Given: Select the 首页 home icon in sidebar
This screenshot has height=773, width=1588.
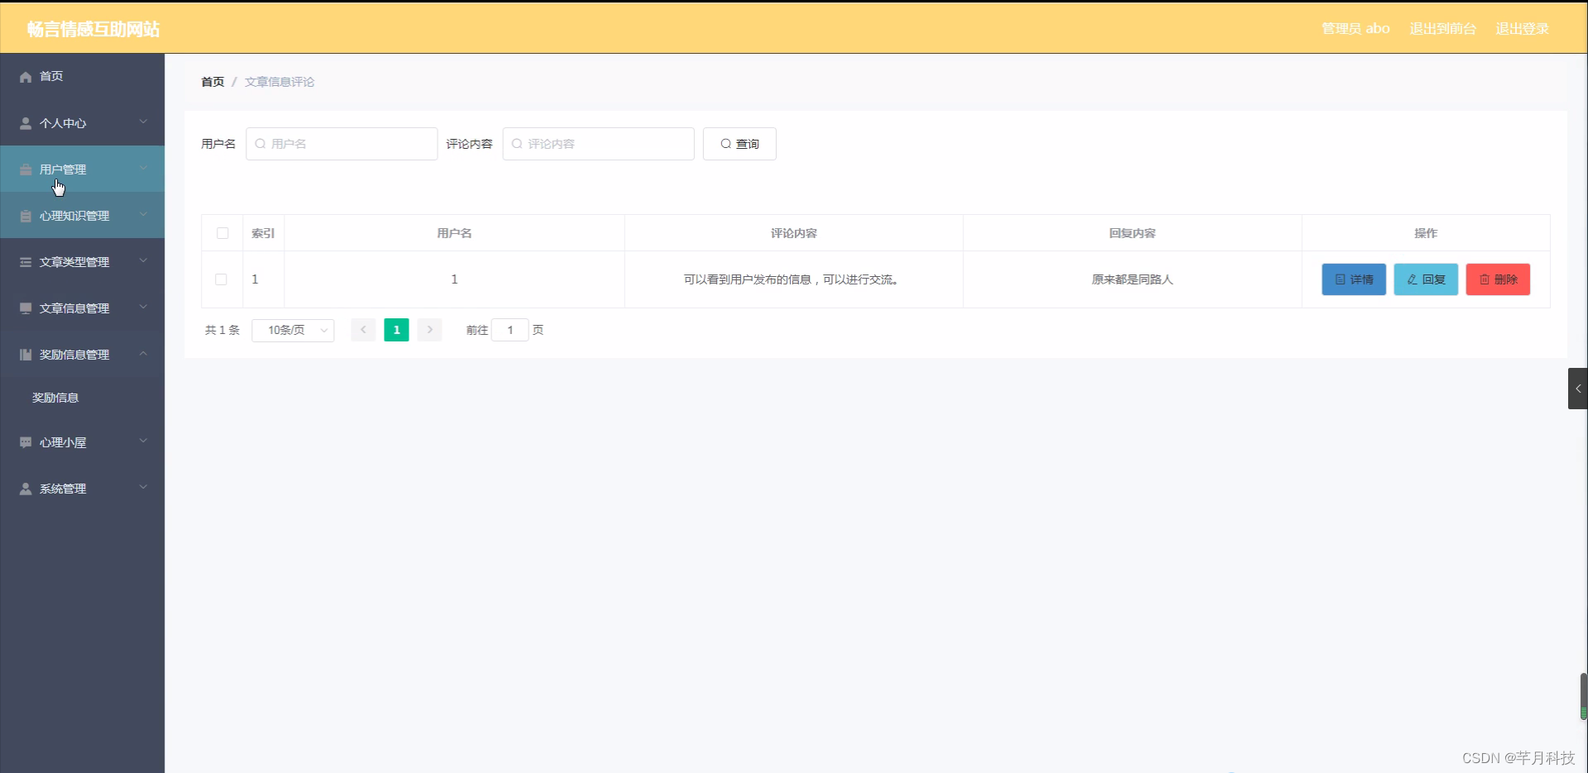Looking at the screenshot, I should [x=24, y=76].
